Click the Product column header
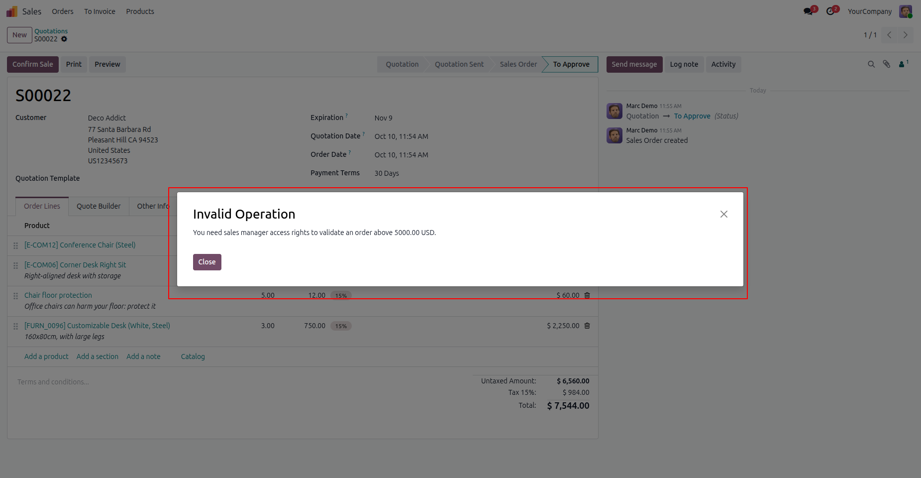921x478 pixels. (x=37, y=226)
